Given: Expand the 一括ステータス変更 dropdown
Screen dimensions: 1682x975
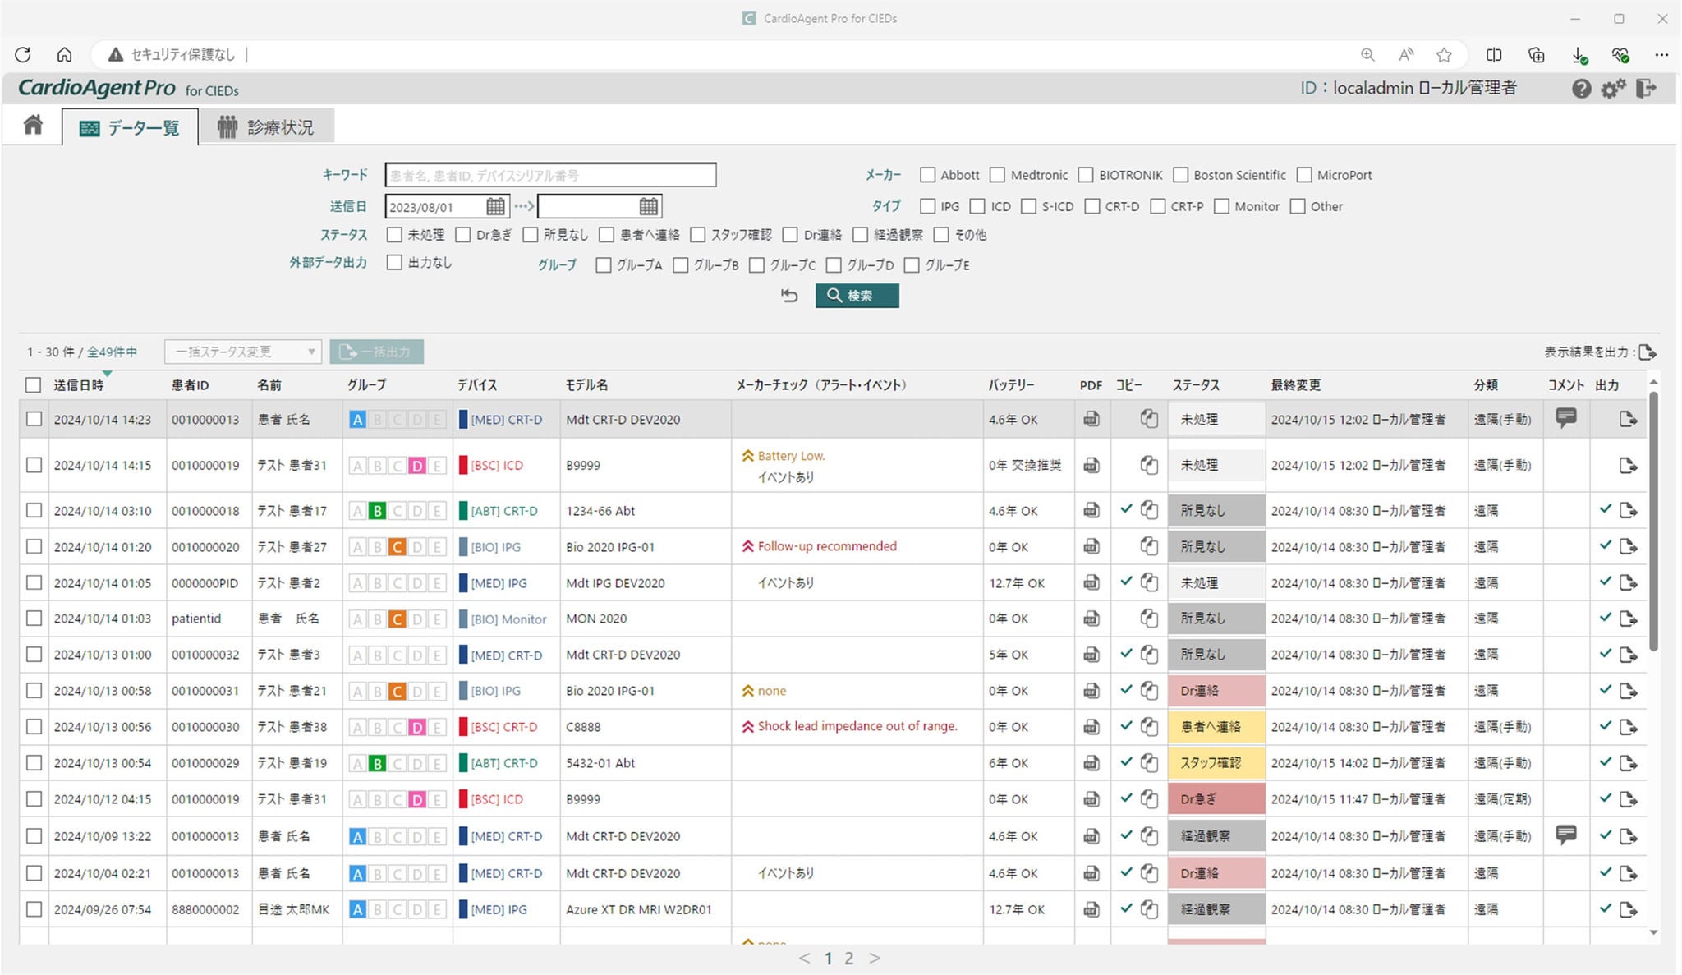Looking at the screenshot, I should [x=242, y=352].
